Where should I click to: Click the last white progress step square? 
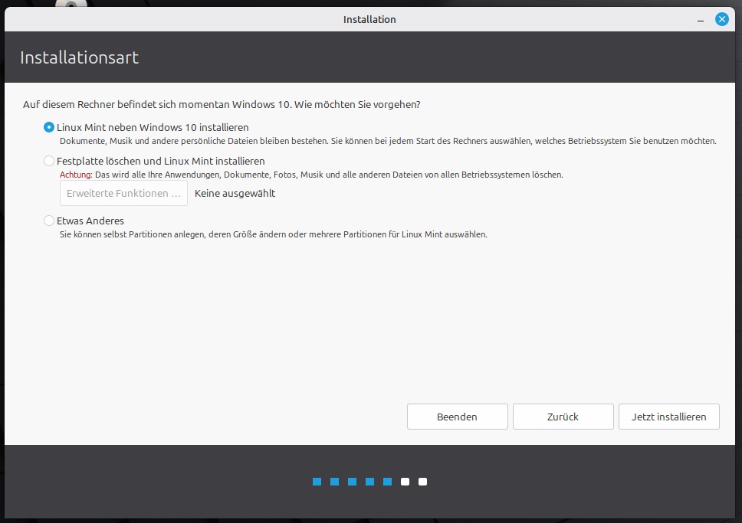422,482
